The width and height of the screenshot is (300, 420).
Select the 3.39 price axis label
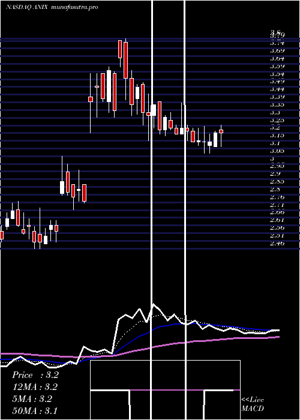click(277, 97)
